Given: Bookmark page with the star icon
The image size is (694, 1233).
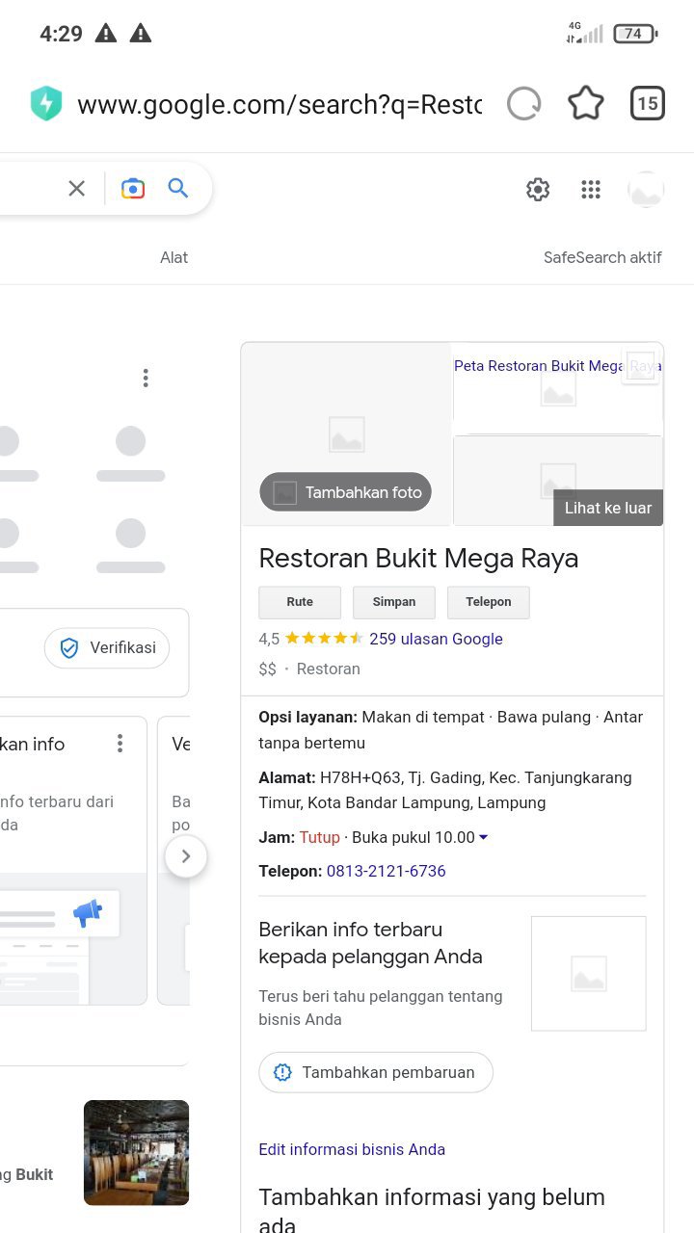Looking at the screenshot, I should tap(585, 104).
